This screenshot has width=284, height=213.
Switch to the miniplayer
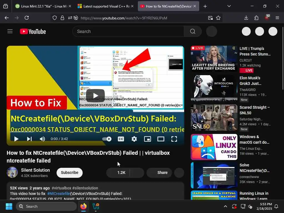(x=148, y=139)
